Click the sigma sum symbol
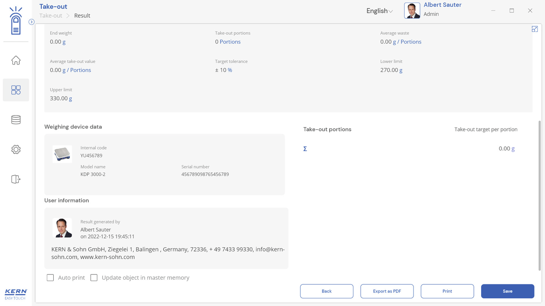This screenshot has height=306, width=545. click(x=305, y=149)
